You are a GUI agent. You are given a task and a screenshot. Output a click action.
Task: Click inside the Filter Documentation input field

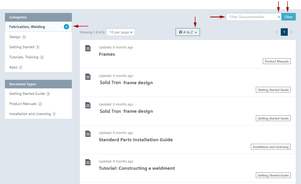[x=250, y=17]
